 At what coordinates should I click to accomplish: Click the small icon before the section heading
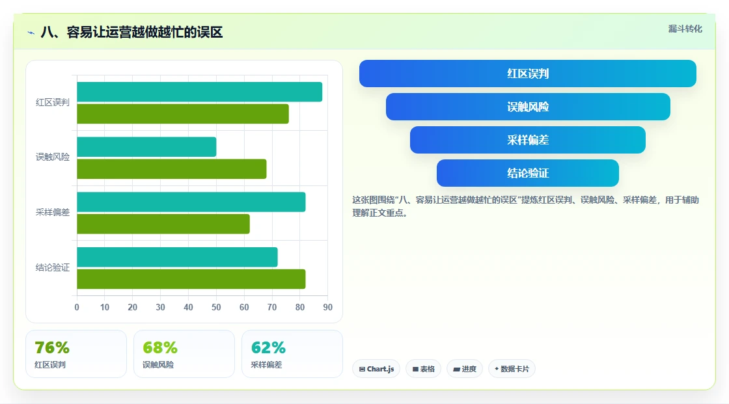coord(31,33)
